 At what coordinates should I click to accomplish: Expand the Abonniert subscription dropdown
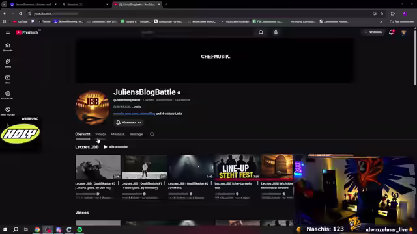tap(129, 123)
